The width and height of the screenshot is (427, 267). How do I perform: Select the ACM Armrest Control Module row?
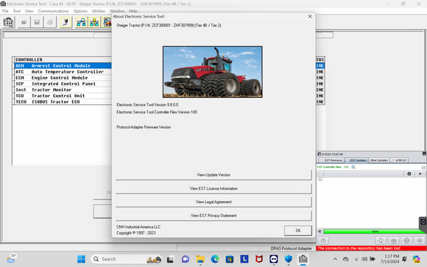(63, 65)
